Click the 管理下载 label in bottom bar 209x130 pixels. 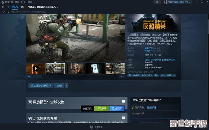(99, 127)
